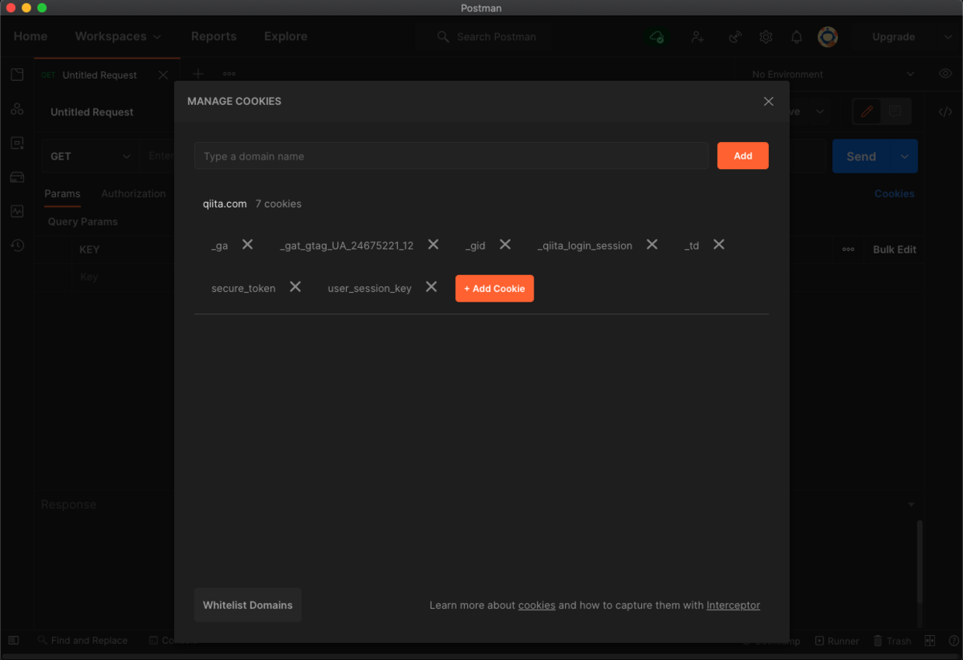The width and height of the screenshot is (963, 660).
Task: Open the Reports menu
Action: pyautogui.click(x=213, y=37)
